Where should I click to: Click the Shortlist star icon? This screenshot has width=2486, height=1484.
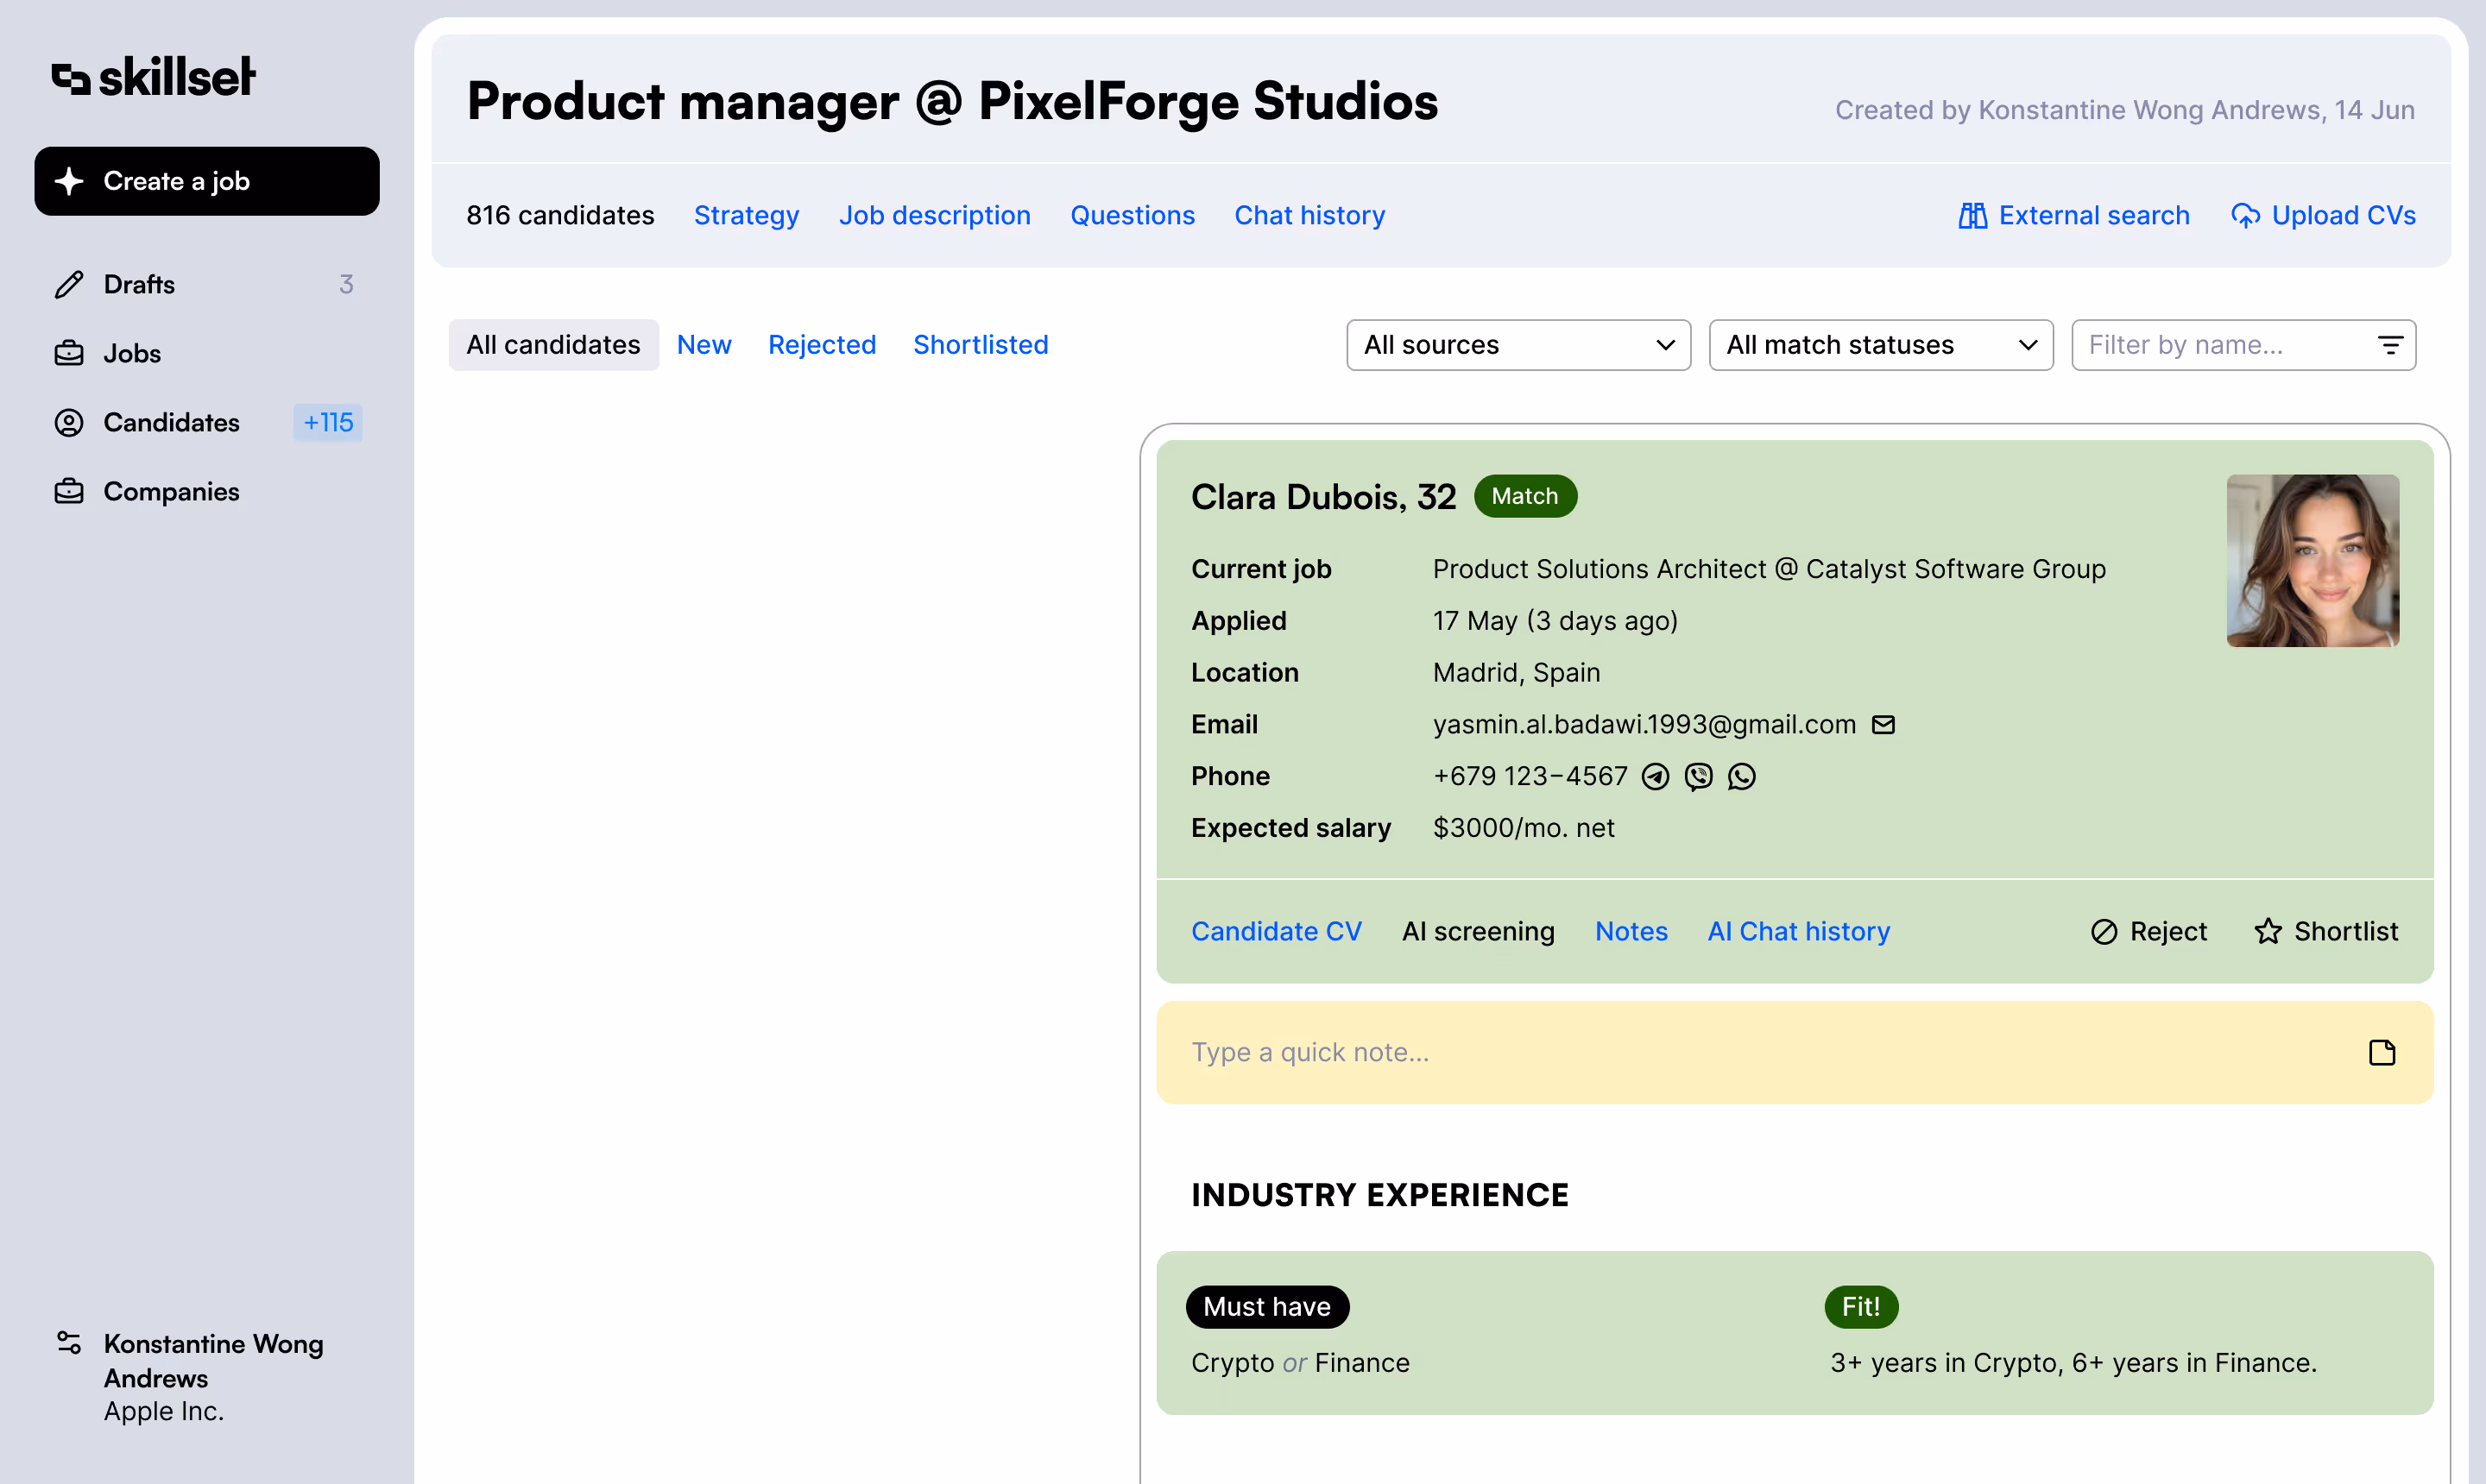(x=2268, y=931)
